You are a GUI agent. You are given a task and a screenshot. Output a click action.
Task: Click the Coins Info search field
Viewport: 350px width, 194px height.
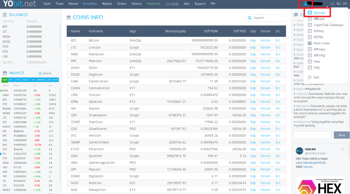coord(266,18)
